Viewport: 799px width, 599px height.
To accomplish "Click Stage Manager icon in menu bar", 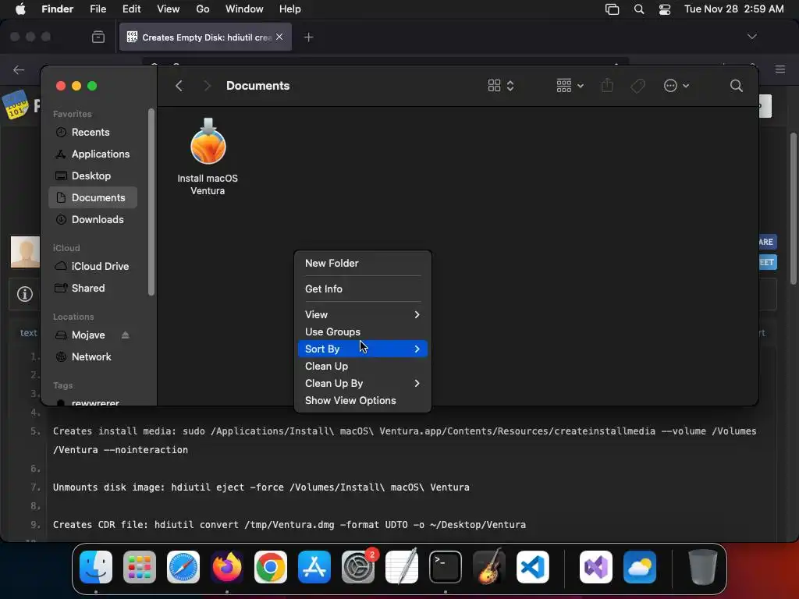I will point(612,9).
